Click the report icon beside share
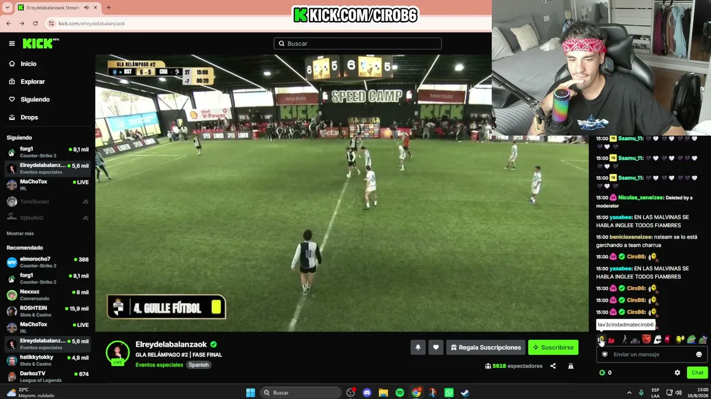711x399 pixels. tap(570, 366)
